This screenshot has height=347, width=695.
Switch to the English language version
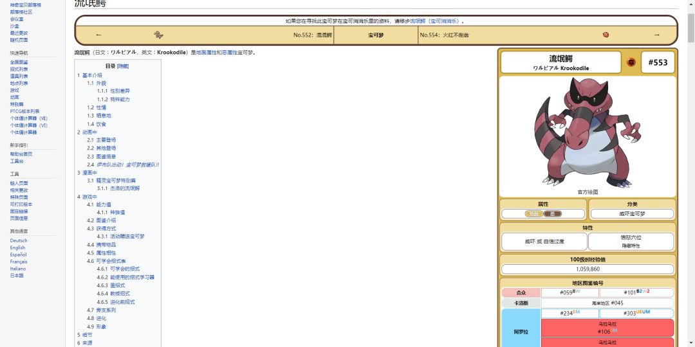click(x=18, y=247)
